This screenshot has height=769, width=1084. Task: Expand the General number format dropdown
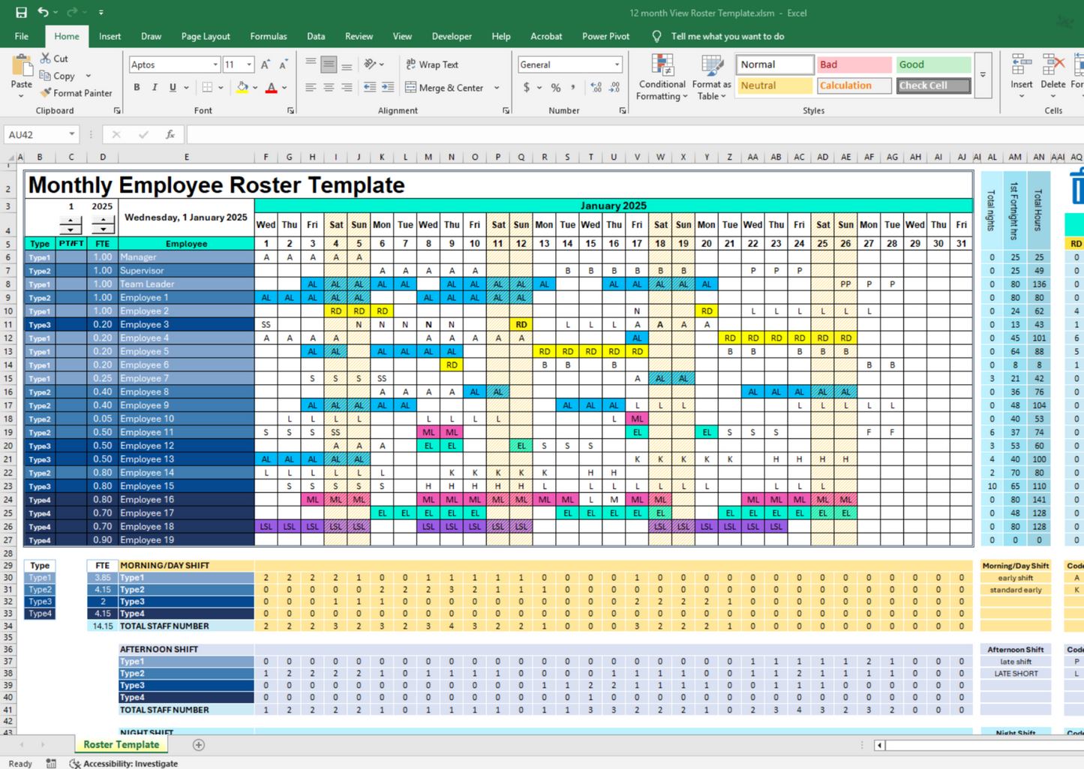point(617,65)
